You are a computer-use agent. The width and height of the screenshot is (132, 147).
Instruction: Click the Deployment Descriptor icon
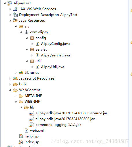[15, 15]
